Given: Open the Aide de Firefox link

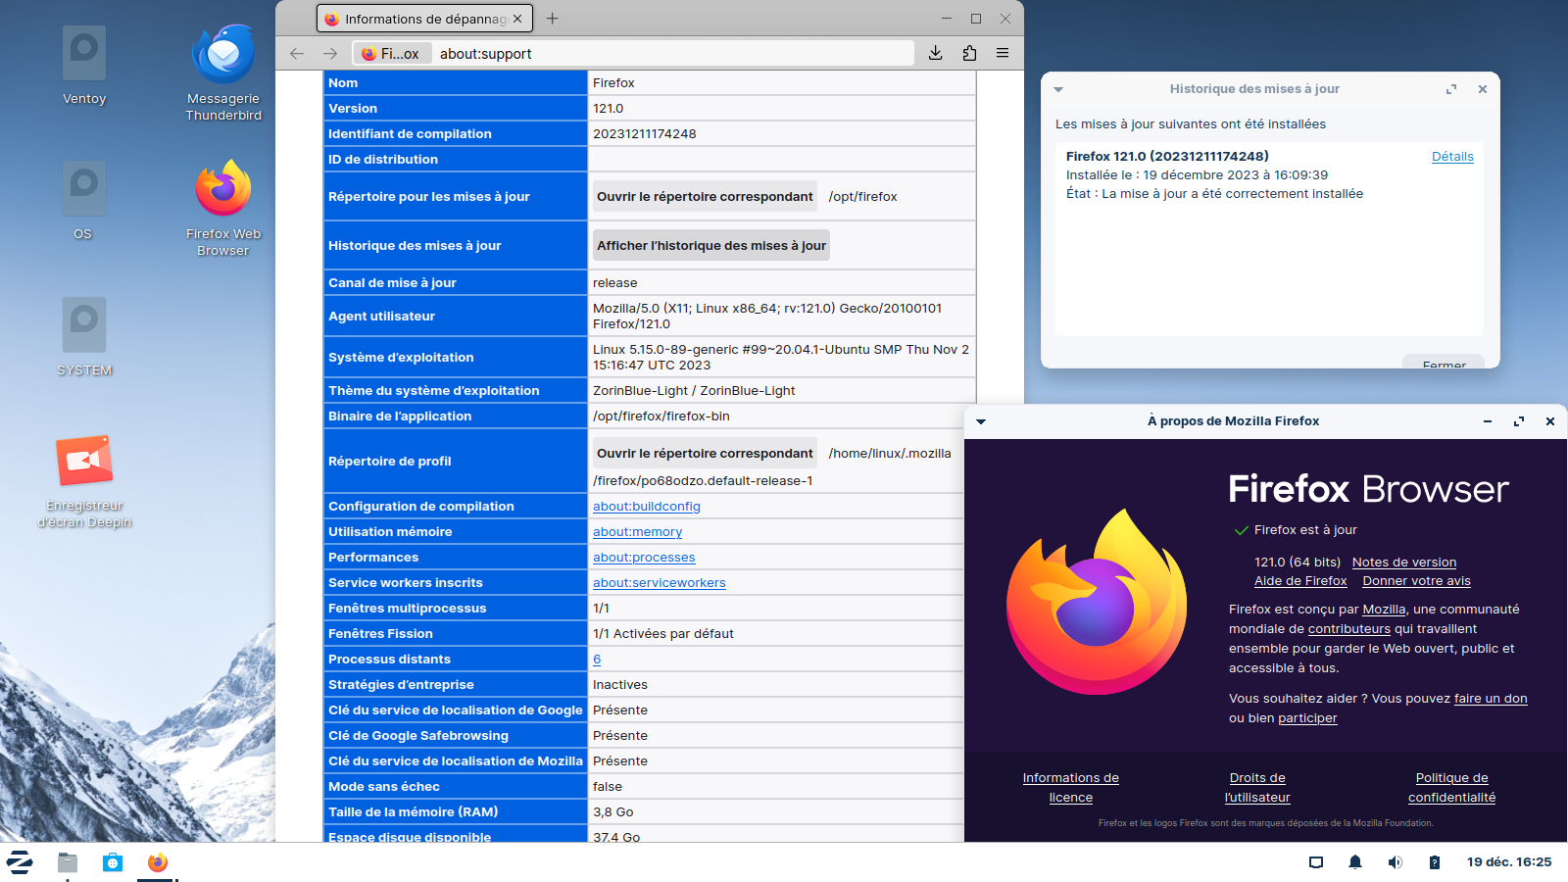Looking at the screenshot, I should [1300, 581].
